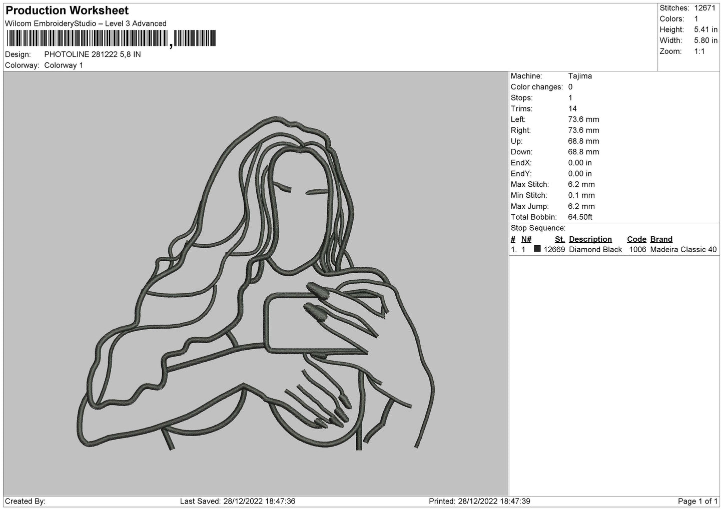
Task: Select the Diamond Black description cell
Action: 595,250
